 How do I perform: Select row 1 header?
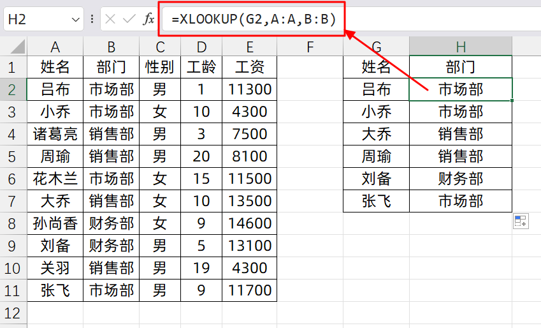point(13,67)
